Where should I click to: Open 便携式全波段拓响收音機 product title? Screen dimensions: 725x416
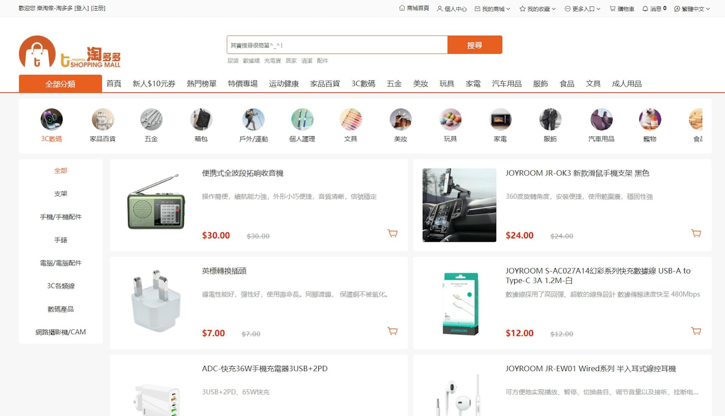coord(243,173)
